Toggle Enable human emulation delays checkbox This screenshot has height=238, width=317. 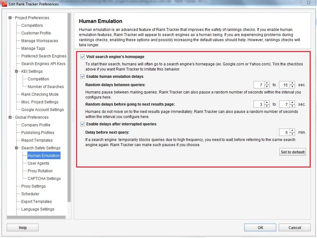coord(83,77)
